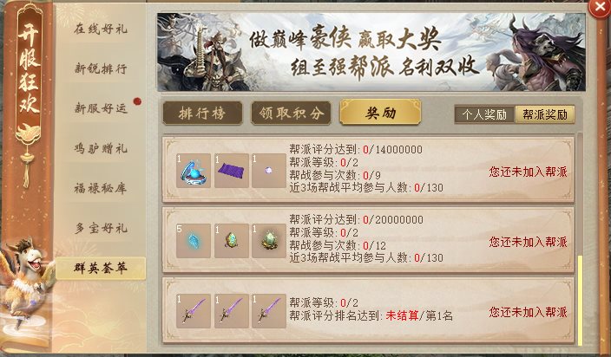Open 新服好运 with red dot
The width and height of the screenshot is (611, 357).
pyautogui.click(x=101, y=108)
